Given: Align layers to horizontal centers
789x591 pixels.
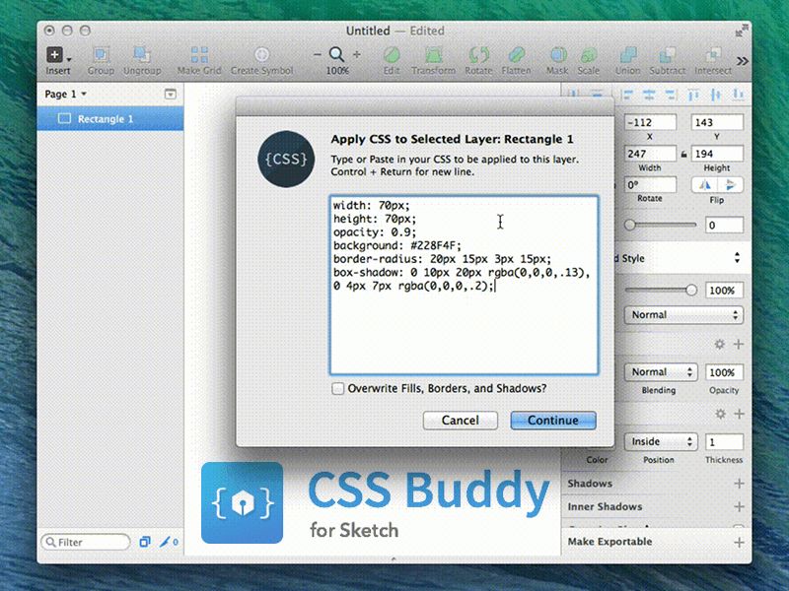Looking at the screenshot, I should pyautogui.click(x=649, y=95).
